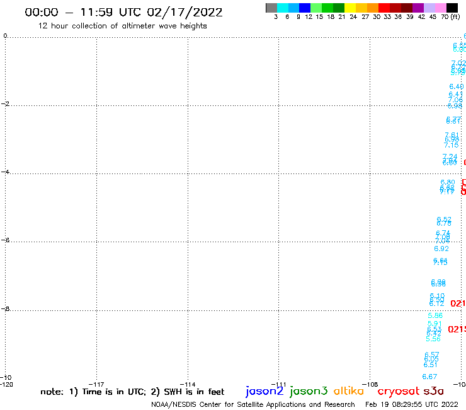Click the 6.92 wave height value
The image size is (466, 410).
[441, 249]
